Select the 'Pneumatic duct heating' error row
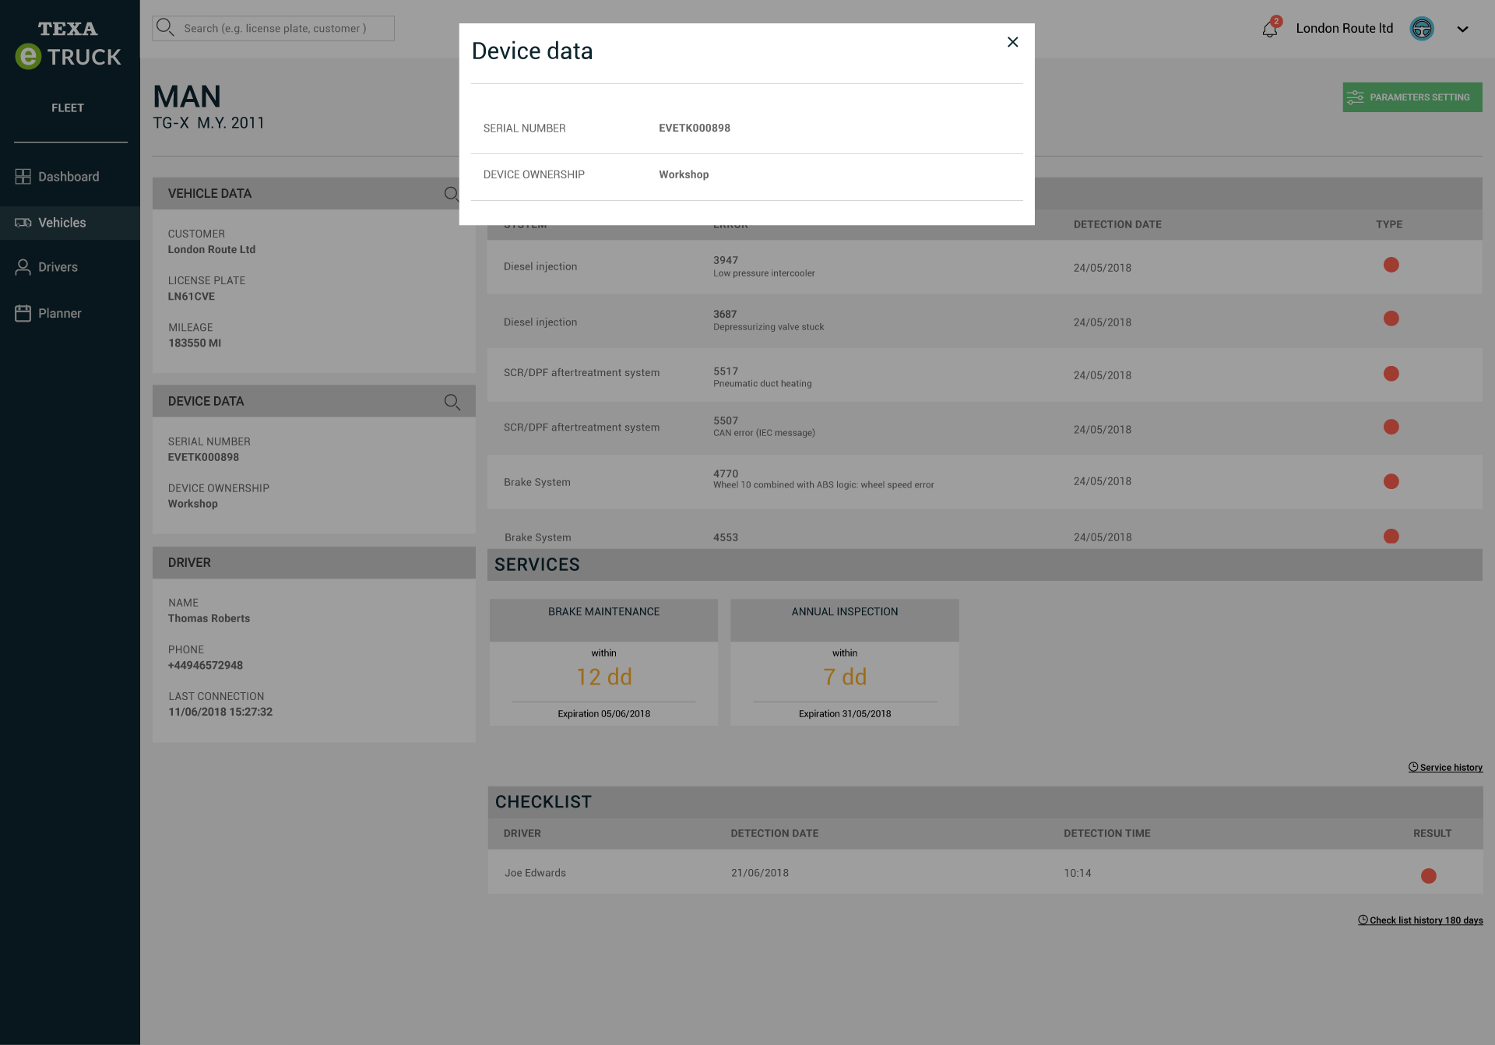Image resolution: width=1495 pixels, height=1045 pixels. click(x=984, y=375)
